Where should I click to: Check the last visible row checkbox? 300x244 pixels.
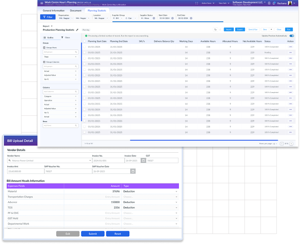(x=84, y=132)
